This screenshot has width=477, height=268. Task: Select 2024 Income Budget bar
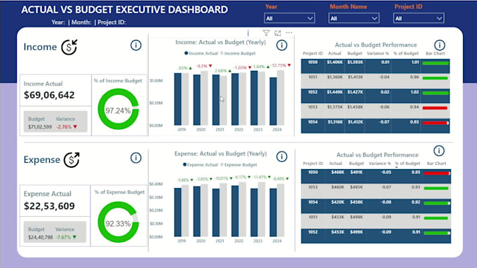point(281,98)
